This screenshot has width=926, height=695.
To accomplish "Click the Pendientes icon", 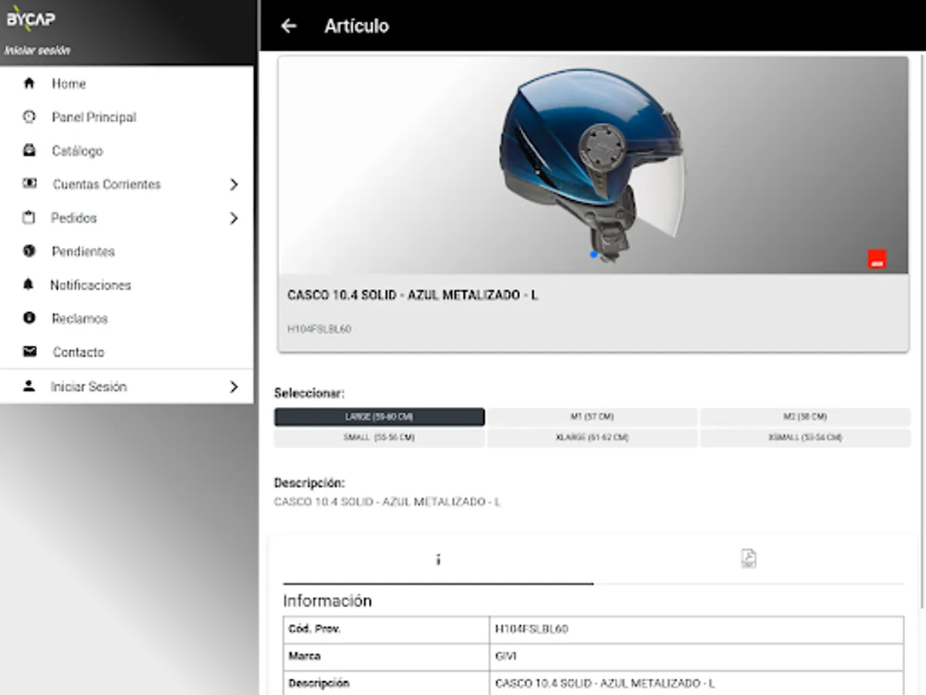I will (x=29, y=251).
